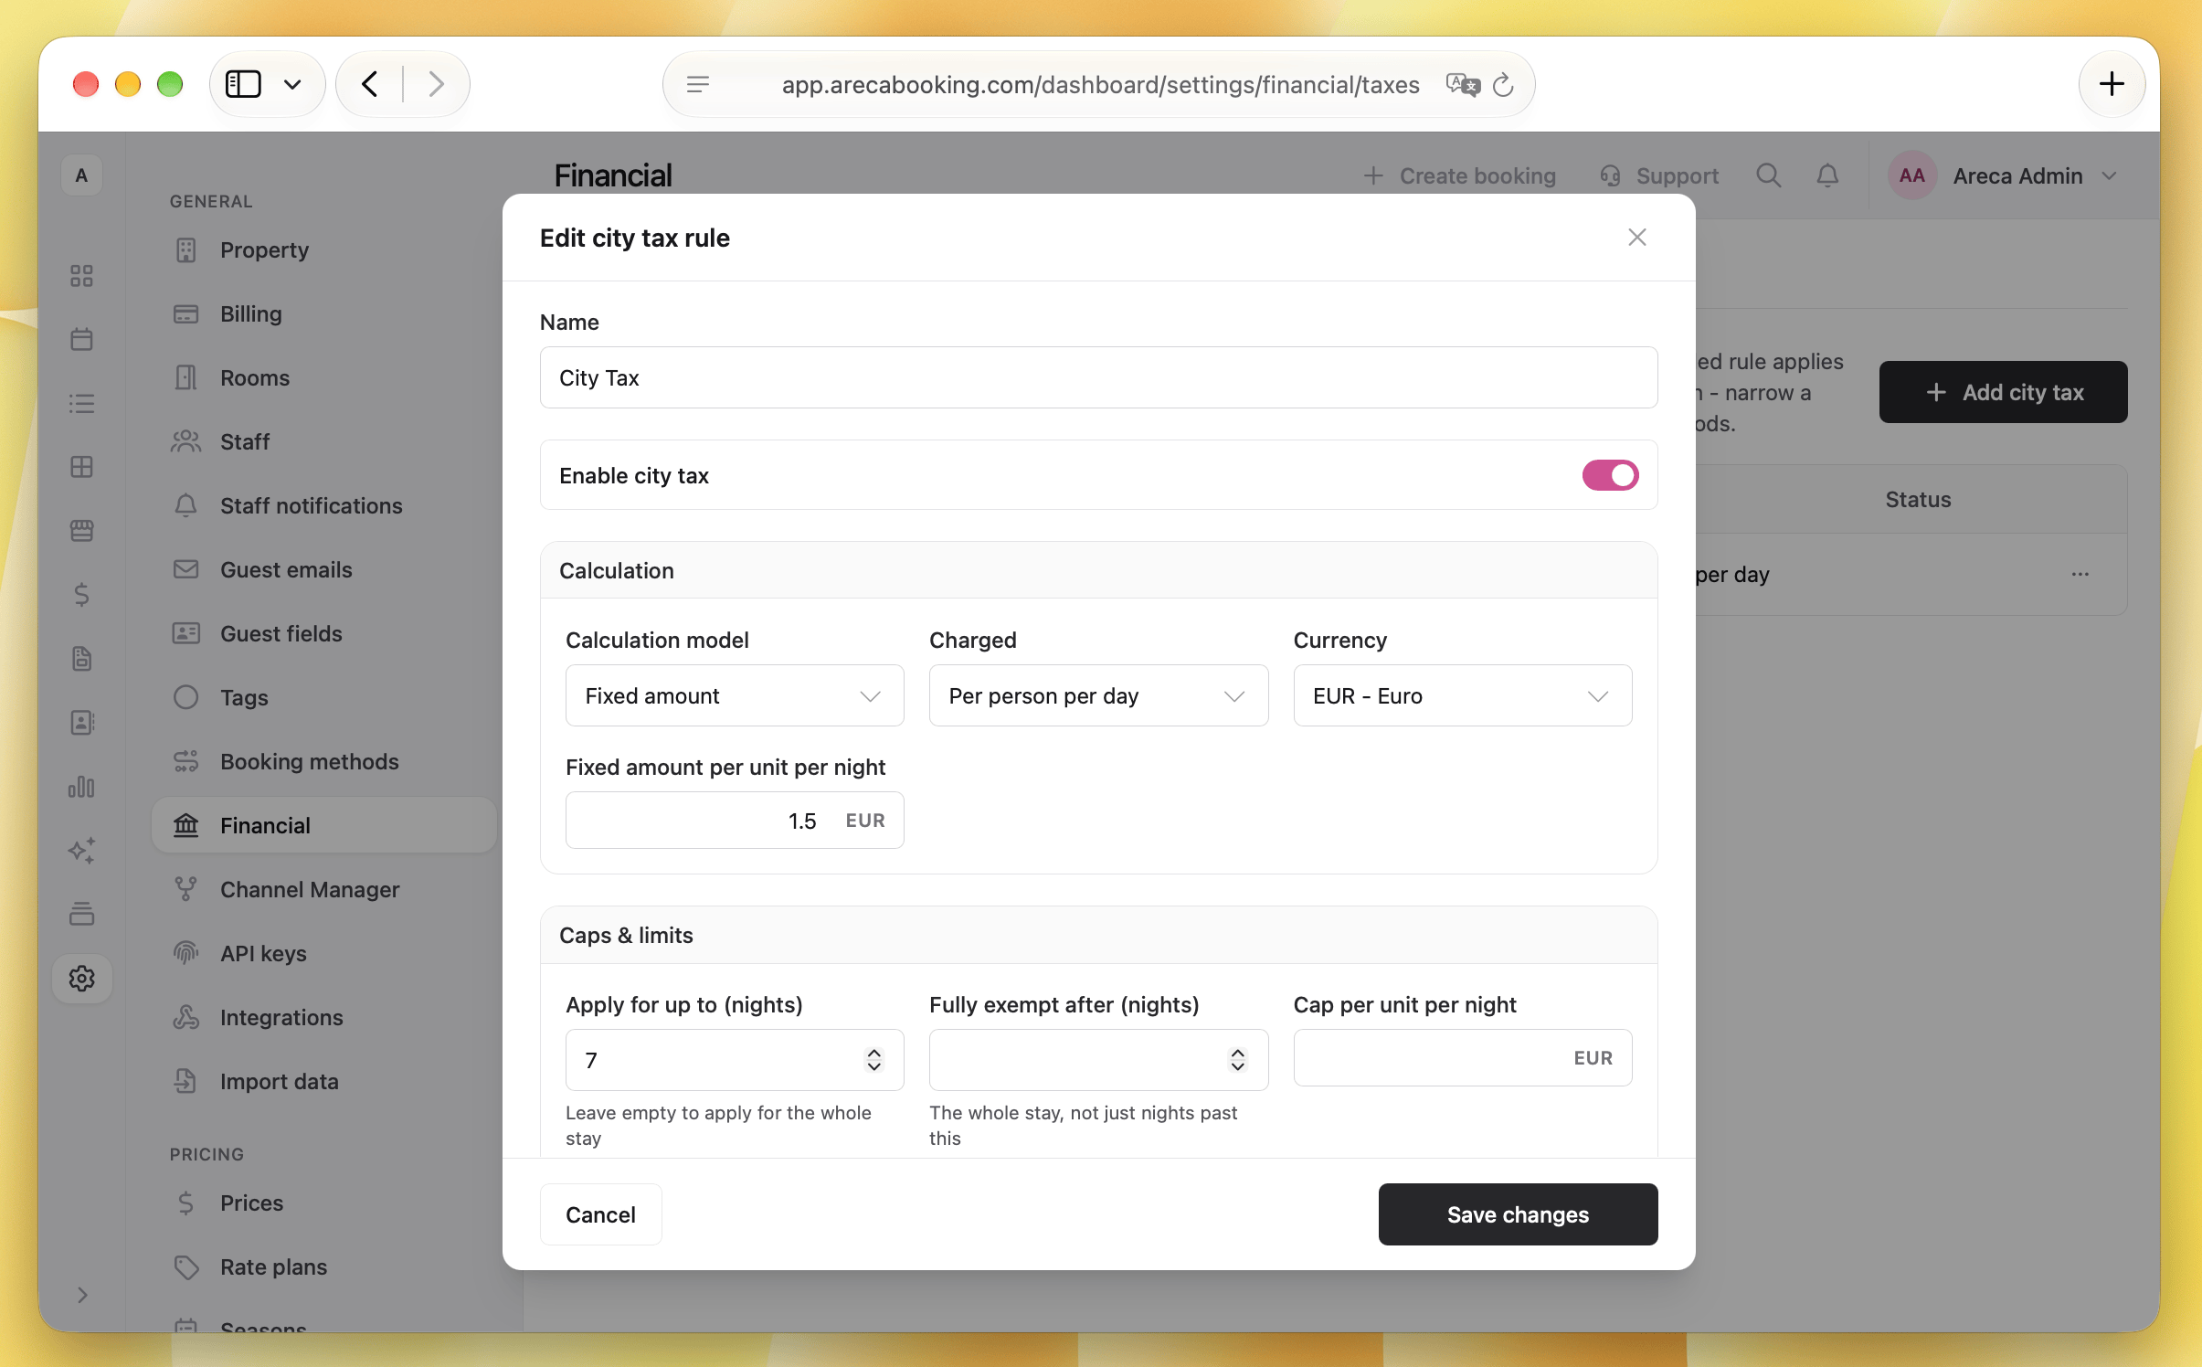Image resolution: width=2202 pixels, height=1367 pixels.
Task: Open Property settings in the sidebar
Action: 324,250
